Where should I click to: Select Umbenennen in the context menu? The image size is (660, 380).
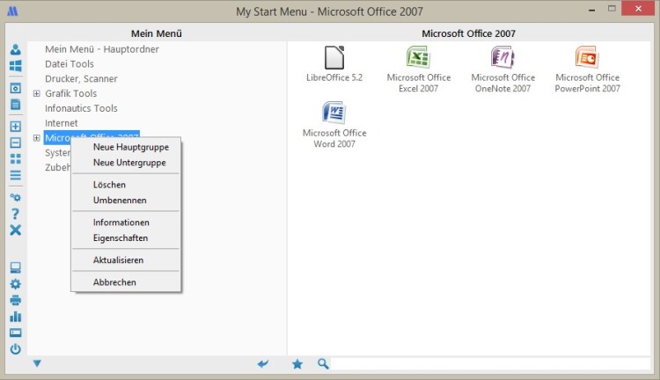coord(120,201)
